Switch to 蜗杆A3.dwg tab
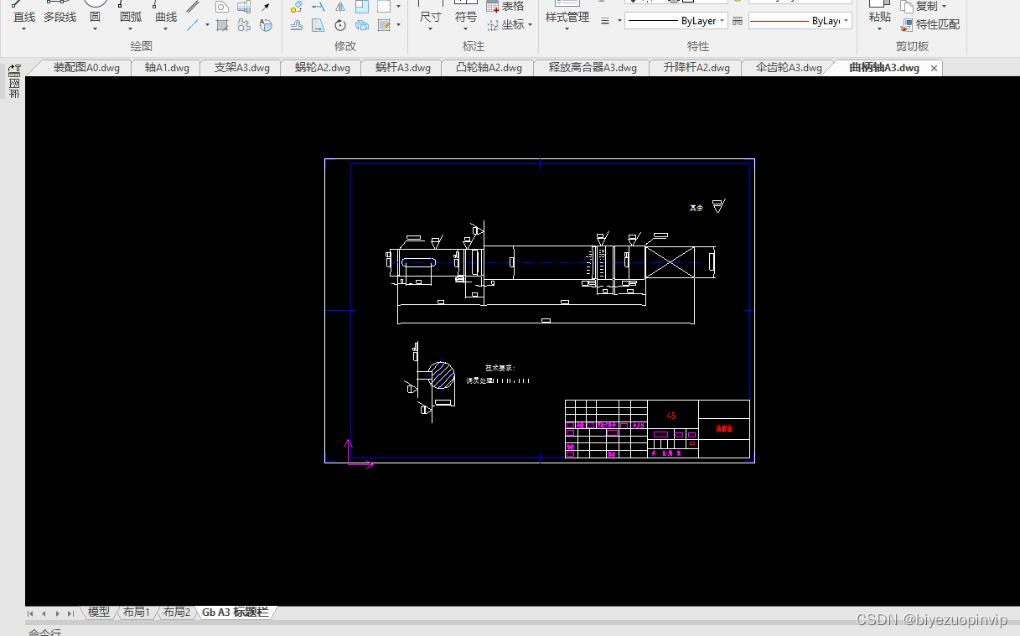 click(403, 68)
